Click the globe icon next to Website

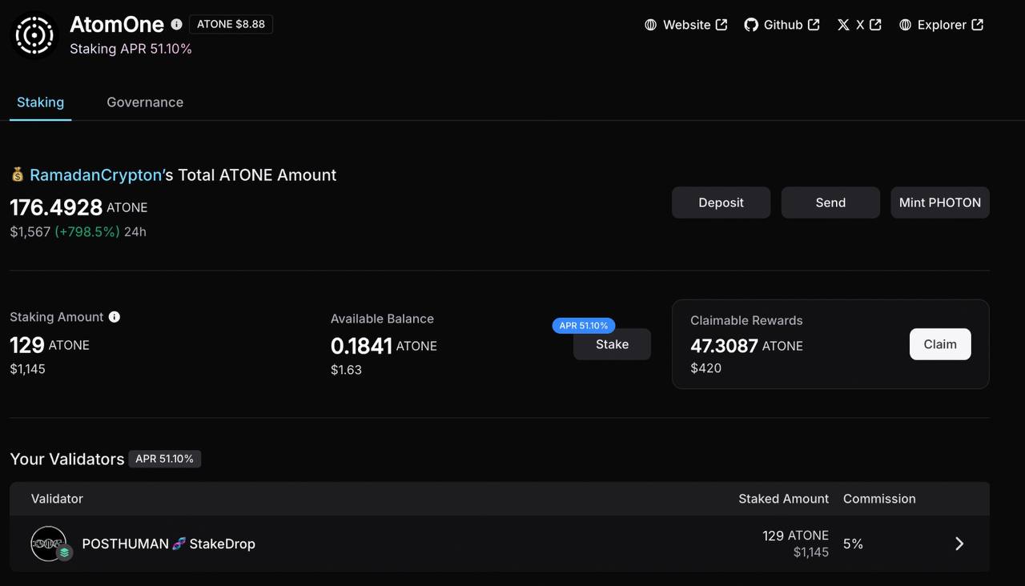[x=651, y=25]
